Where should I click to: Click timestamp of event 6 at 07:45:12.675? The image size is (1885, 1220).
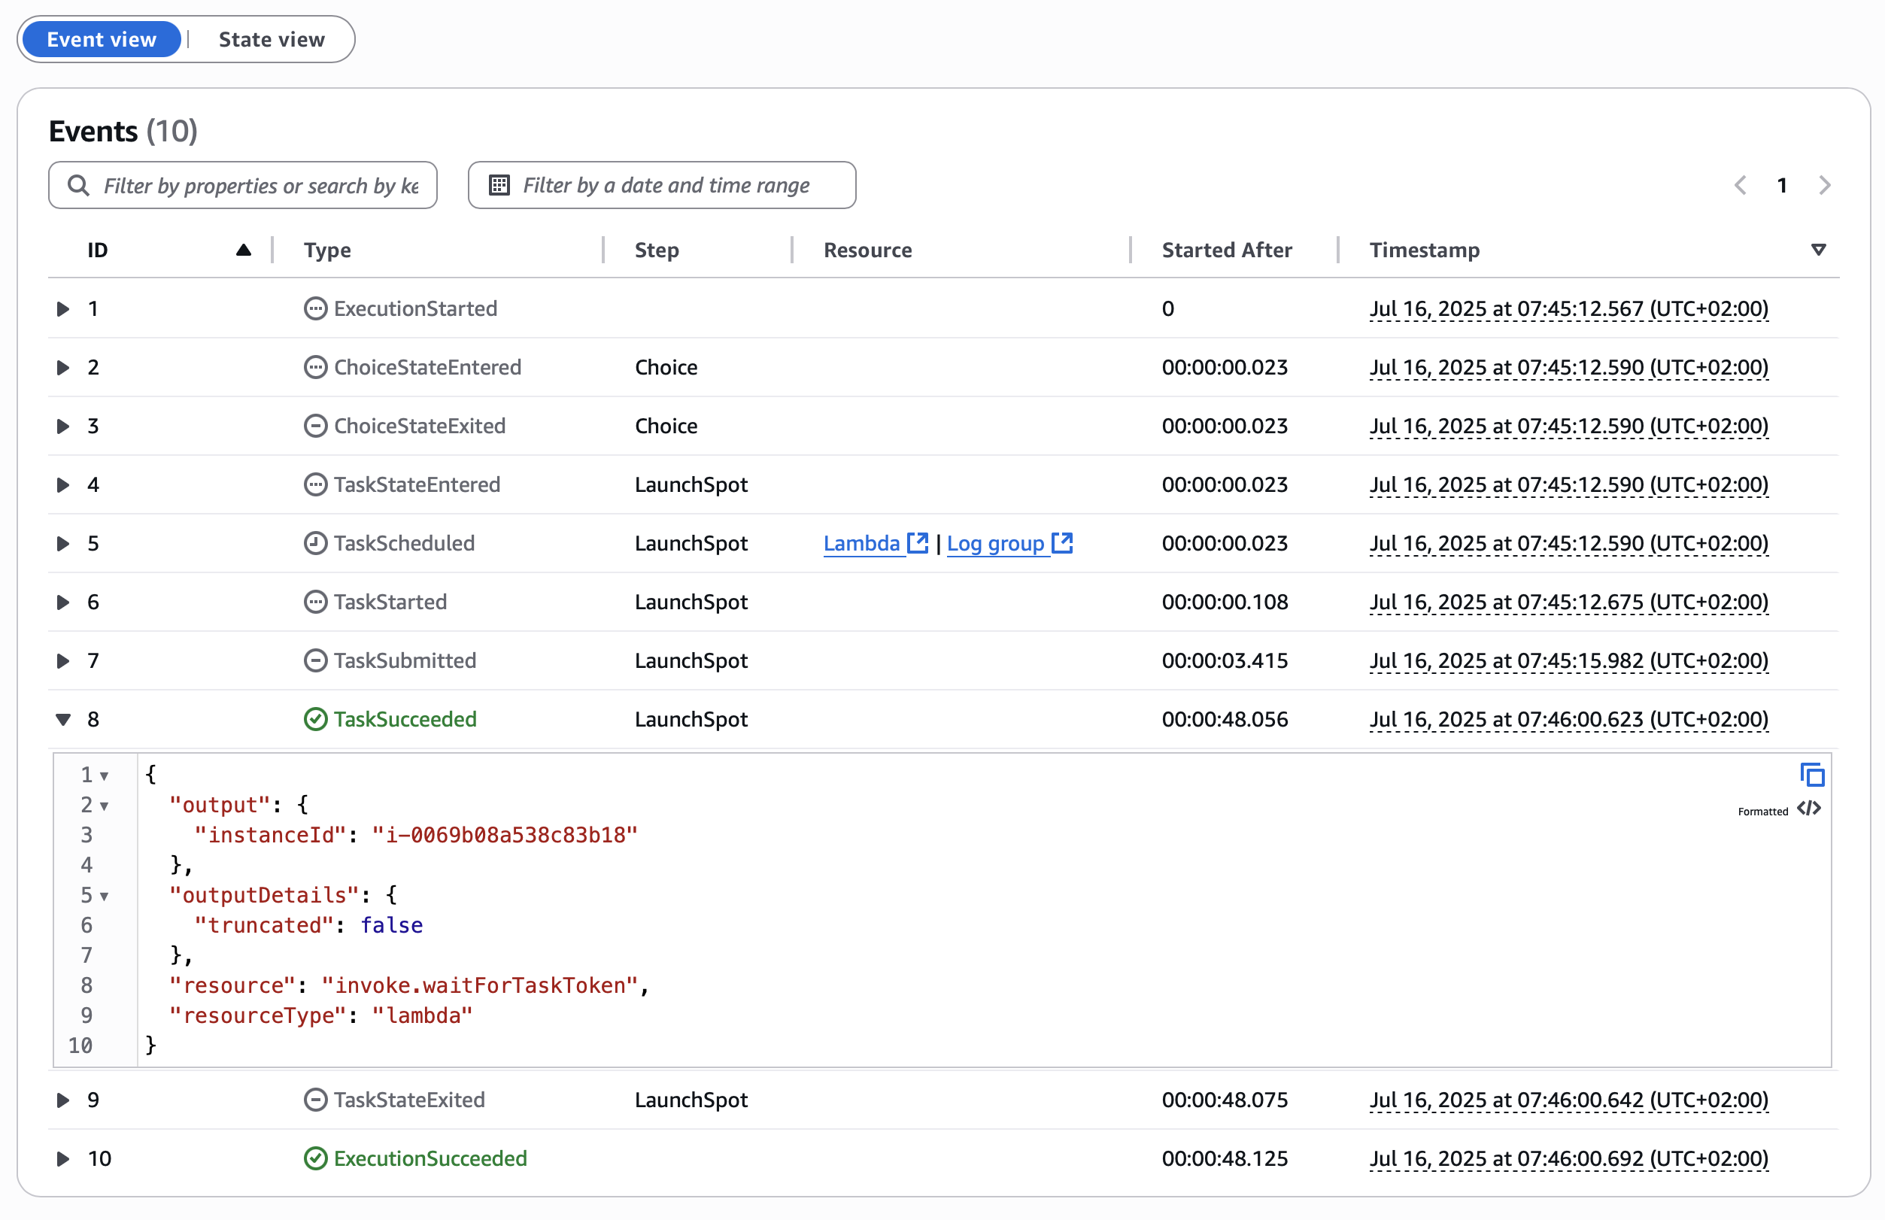[x=1568, y=602]
